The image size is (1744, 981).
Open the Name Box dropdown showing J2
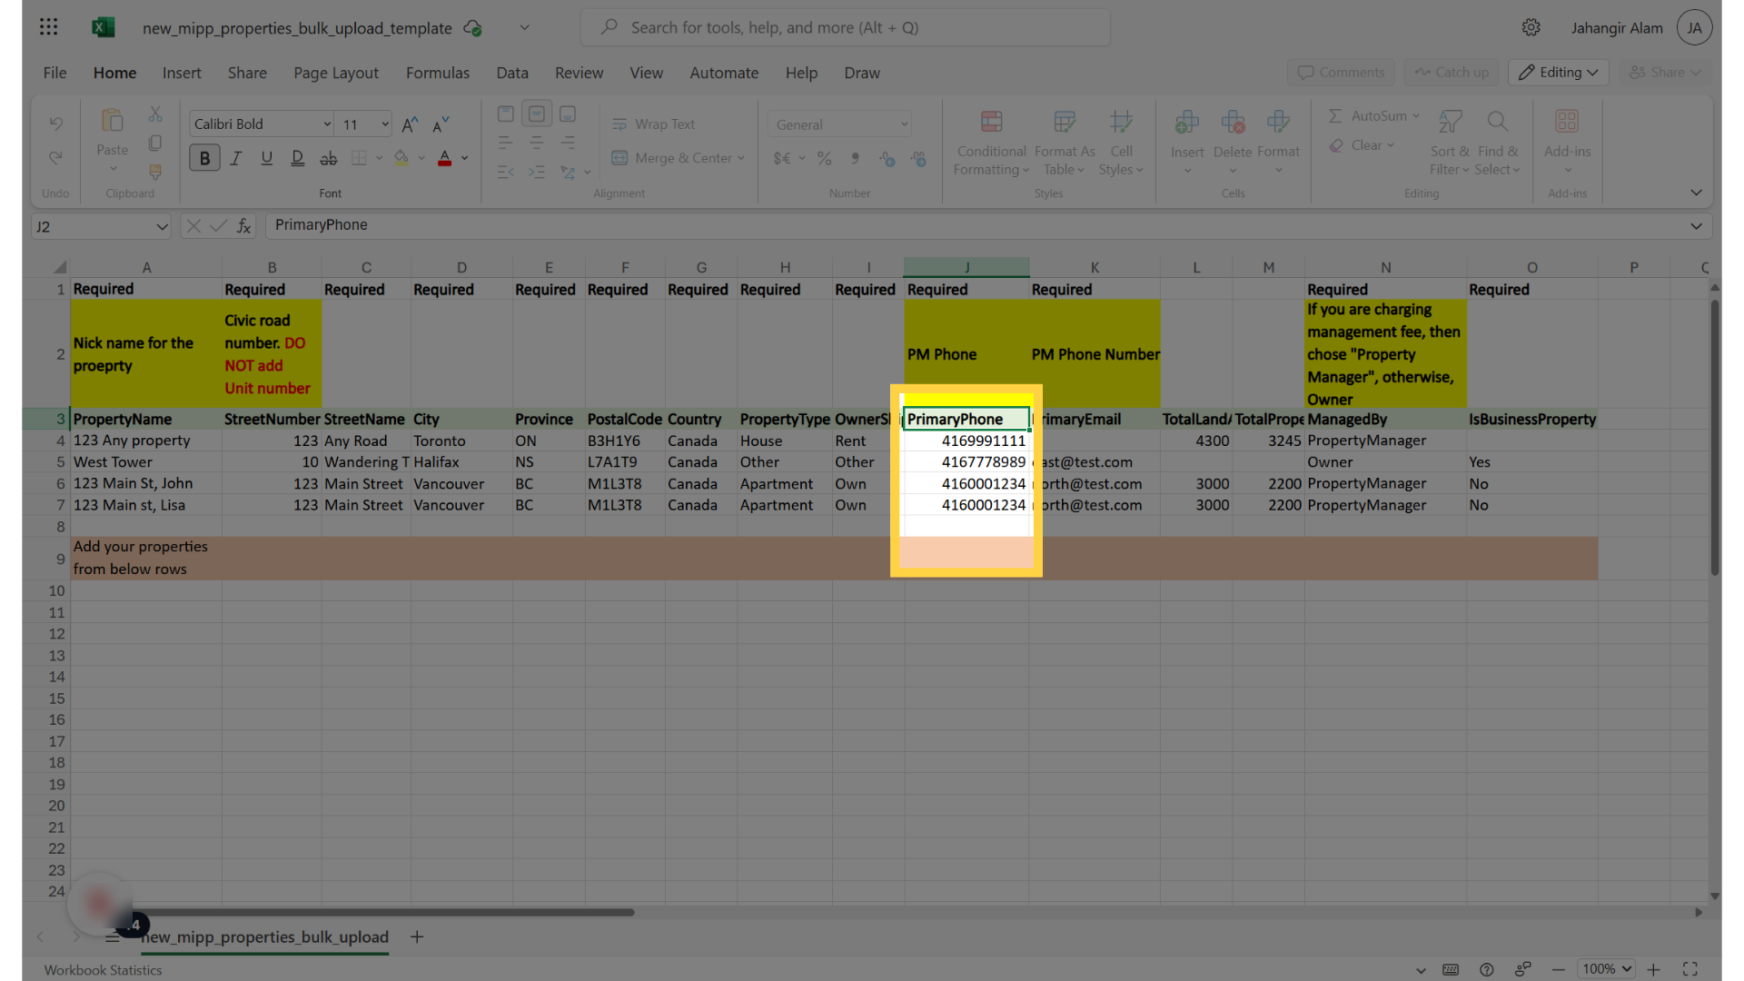click(162, 226)
